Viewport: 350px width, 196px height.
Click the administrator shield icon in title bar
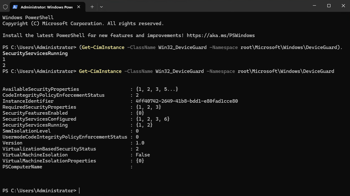5,7
